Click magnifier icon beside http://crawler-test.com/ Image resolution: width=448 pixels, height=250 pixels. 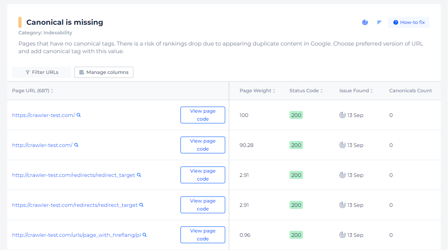[x=76, y=145]
